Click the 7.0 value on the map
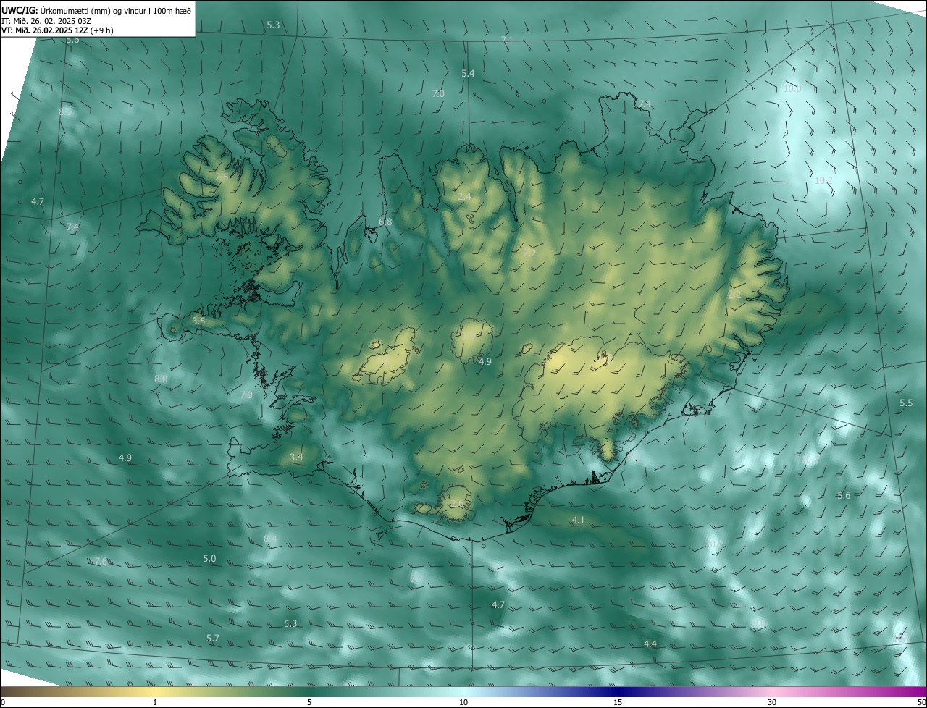This screenshot has height=708, width=927. pos(438,94)
